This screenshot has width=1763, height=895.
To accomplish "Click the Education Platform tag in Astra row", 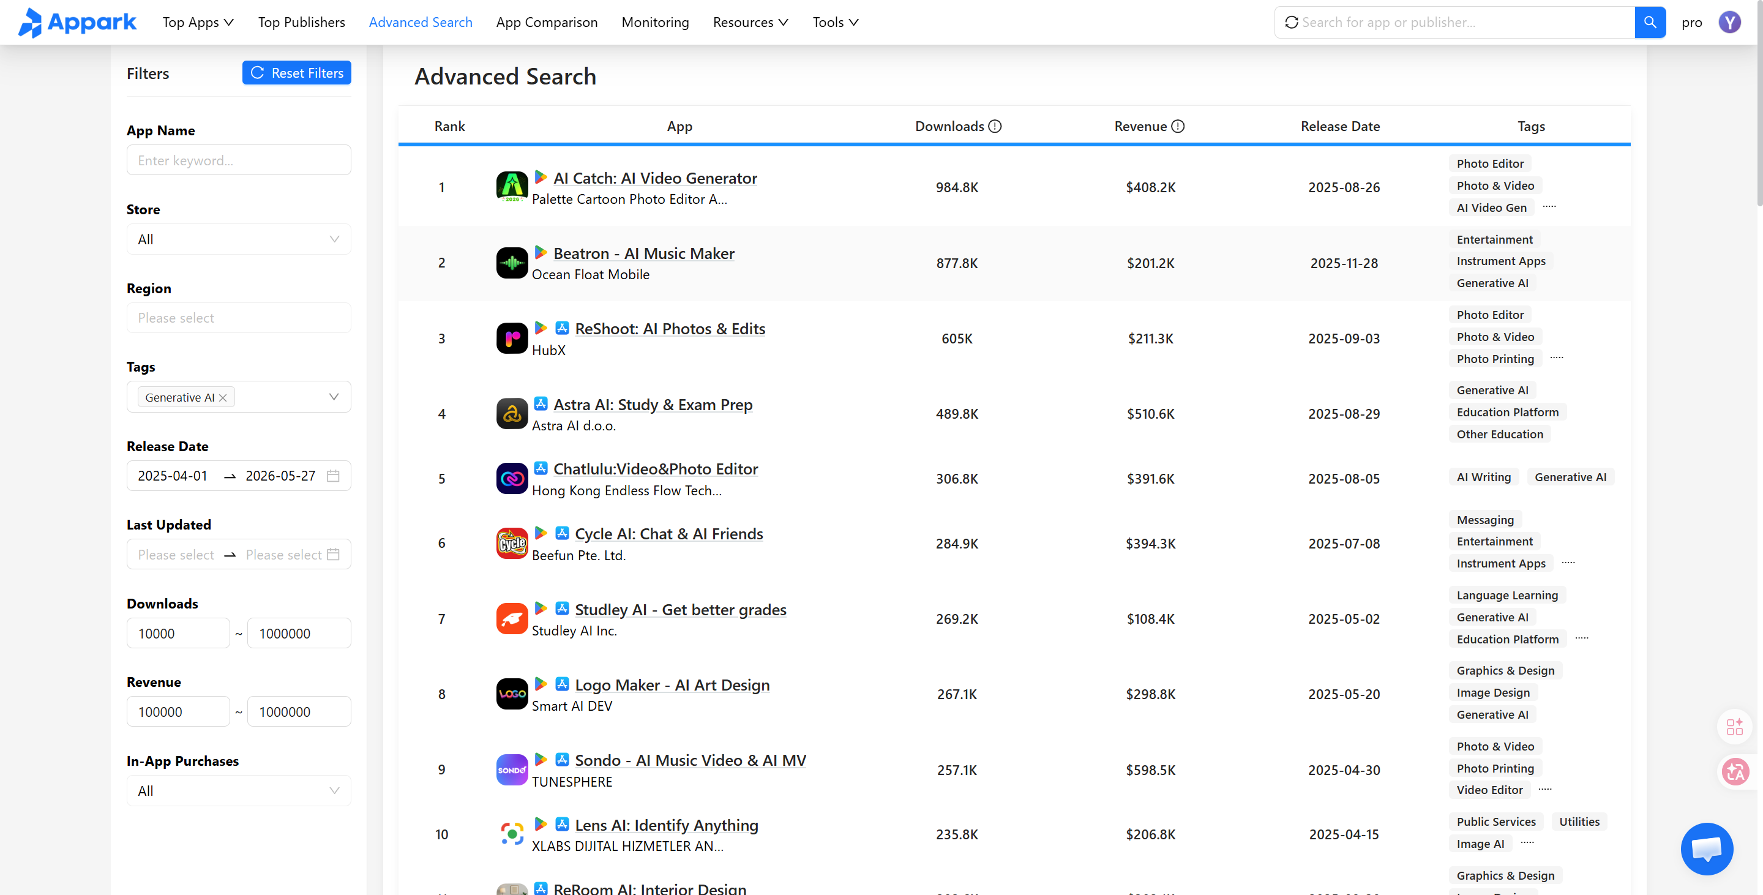I will (x=1508, y=413).
